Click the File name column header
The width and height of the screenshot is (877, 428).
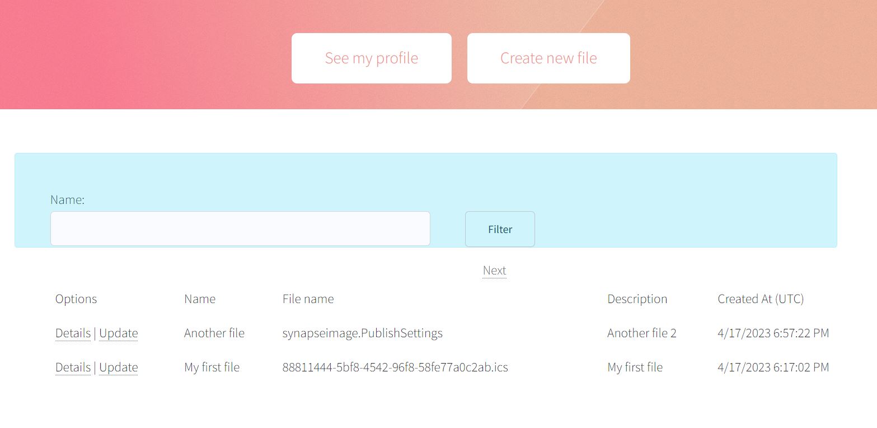308,299
